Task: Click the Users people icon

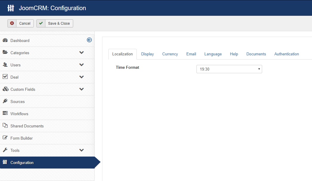Action: coord(5,65)
